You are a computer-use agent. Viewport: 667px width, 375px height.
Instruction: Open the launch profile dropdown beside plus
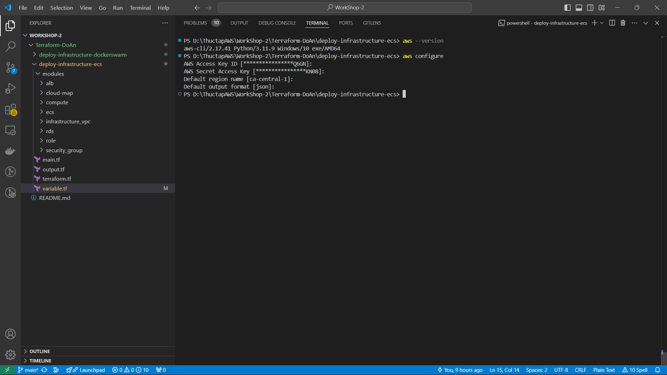(602, 23)
